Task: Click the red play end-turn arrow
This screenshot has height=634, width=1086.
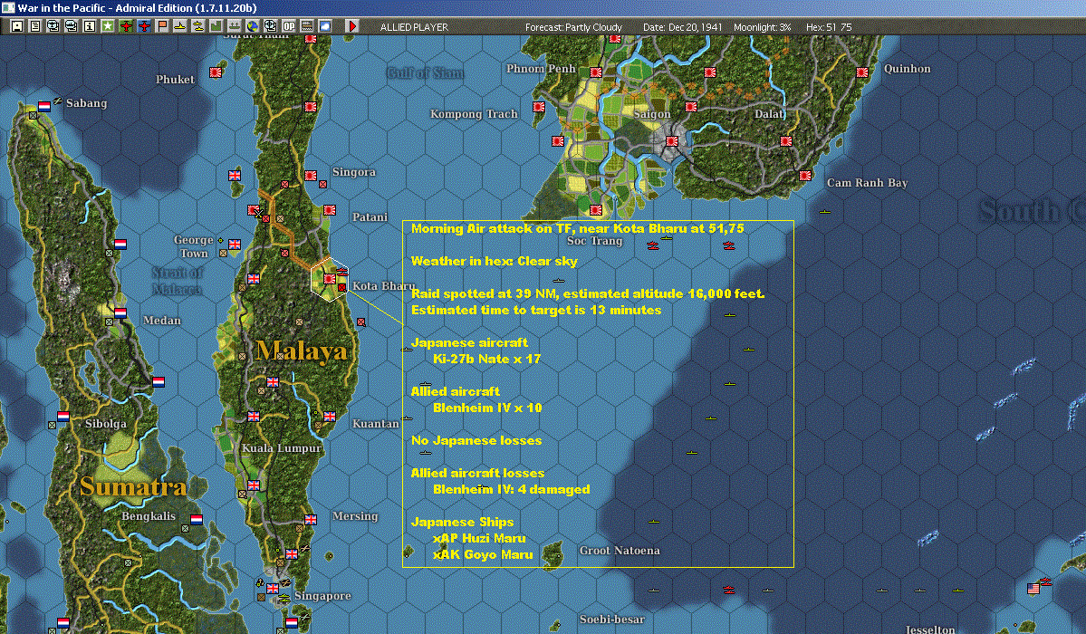Action: (x=352, y=26)
